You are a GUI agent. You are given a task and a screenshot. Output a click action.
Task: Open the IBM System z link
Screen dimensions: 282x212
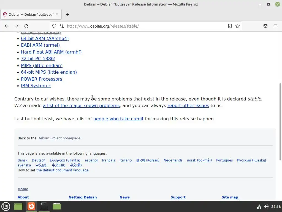(x=36, y=86)
